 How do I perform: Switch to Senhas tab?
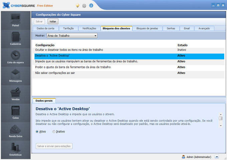pyautogui.click(x=171, y=28)
